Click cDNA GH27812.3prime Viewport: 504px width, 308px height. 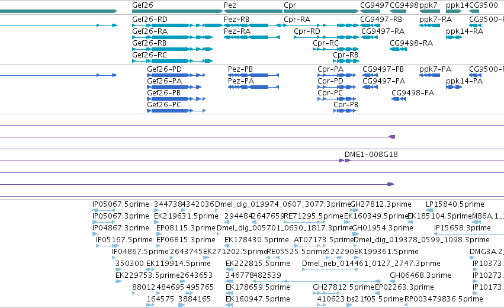click(381, 204)
